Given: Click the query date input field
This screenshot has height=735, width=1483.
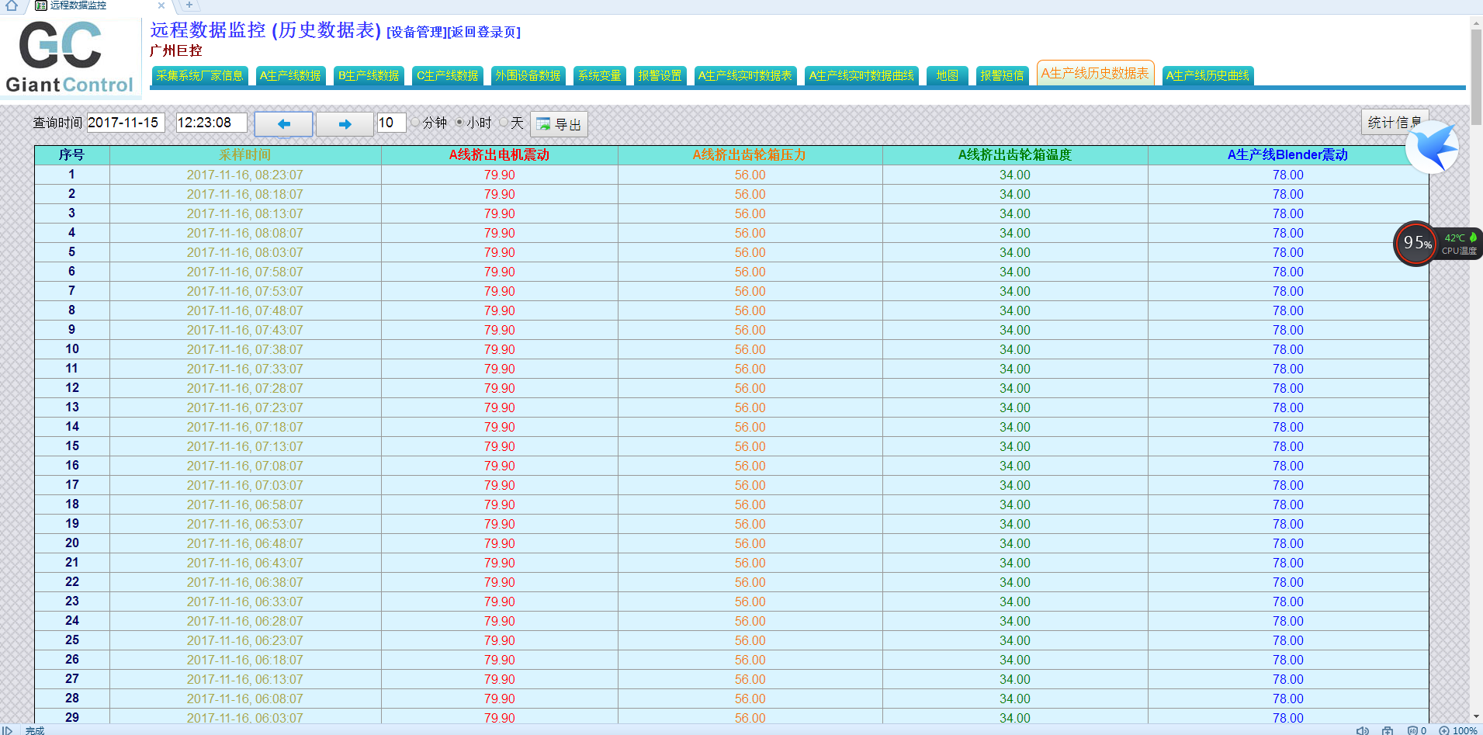Looking at the screenshot, I should [x=125, y=123].
